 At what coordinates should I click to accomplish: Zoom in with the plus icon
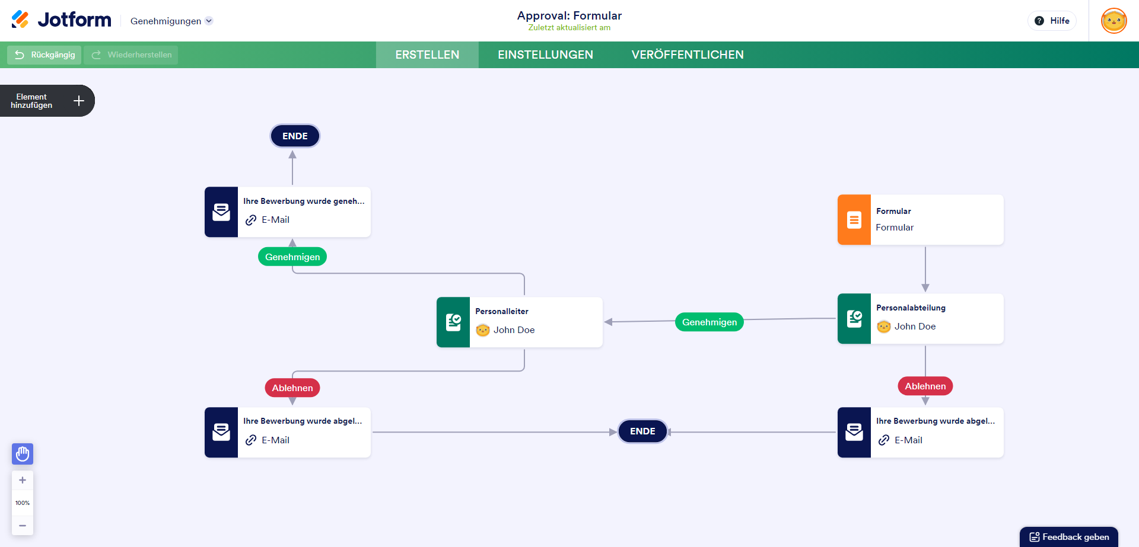[x=23, y=480]
